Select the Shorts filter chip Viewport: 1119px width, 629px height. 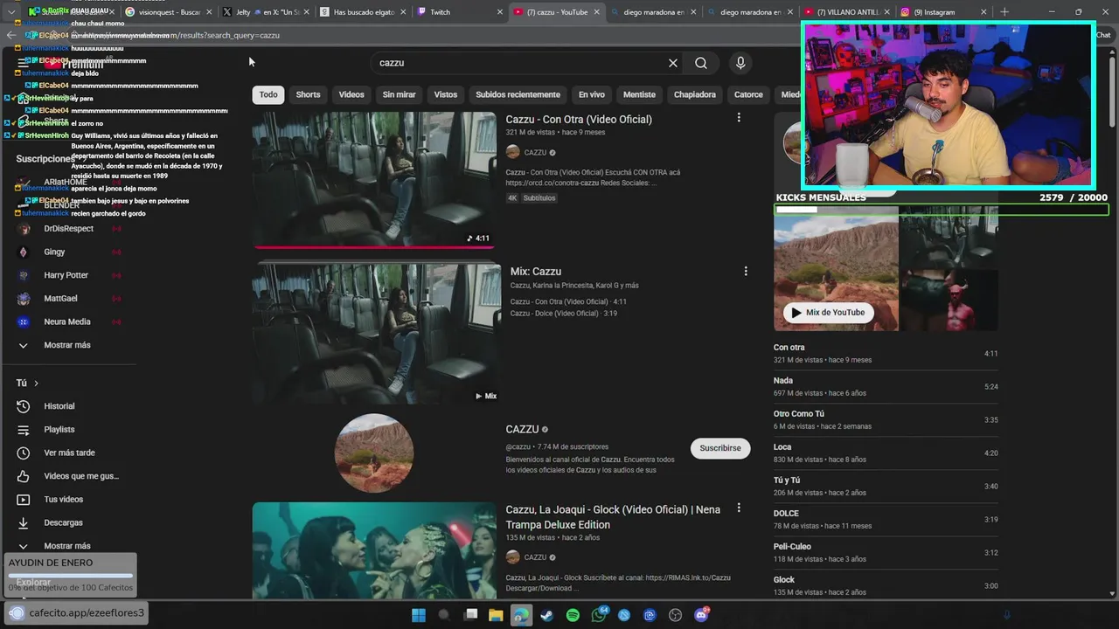click(x=308, y=94)
